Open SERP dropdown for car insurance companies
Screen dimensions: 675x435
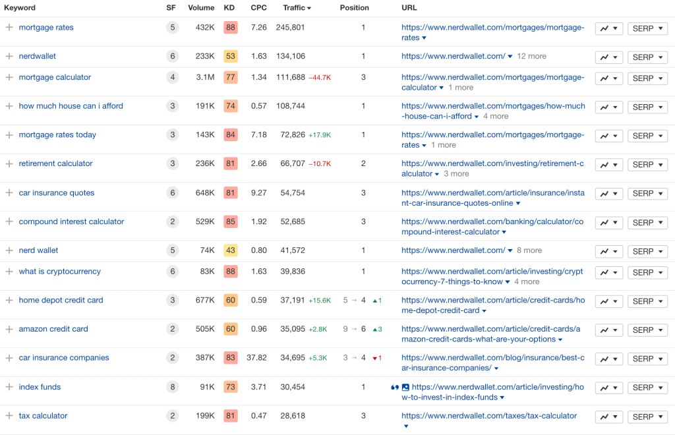click(x=647, y=359)
